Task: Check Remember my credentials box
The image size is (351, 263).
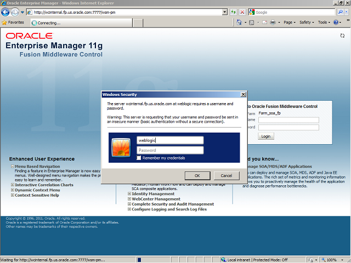Action: click(139, 158)
